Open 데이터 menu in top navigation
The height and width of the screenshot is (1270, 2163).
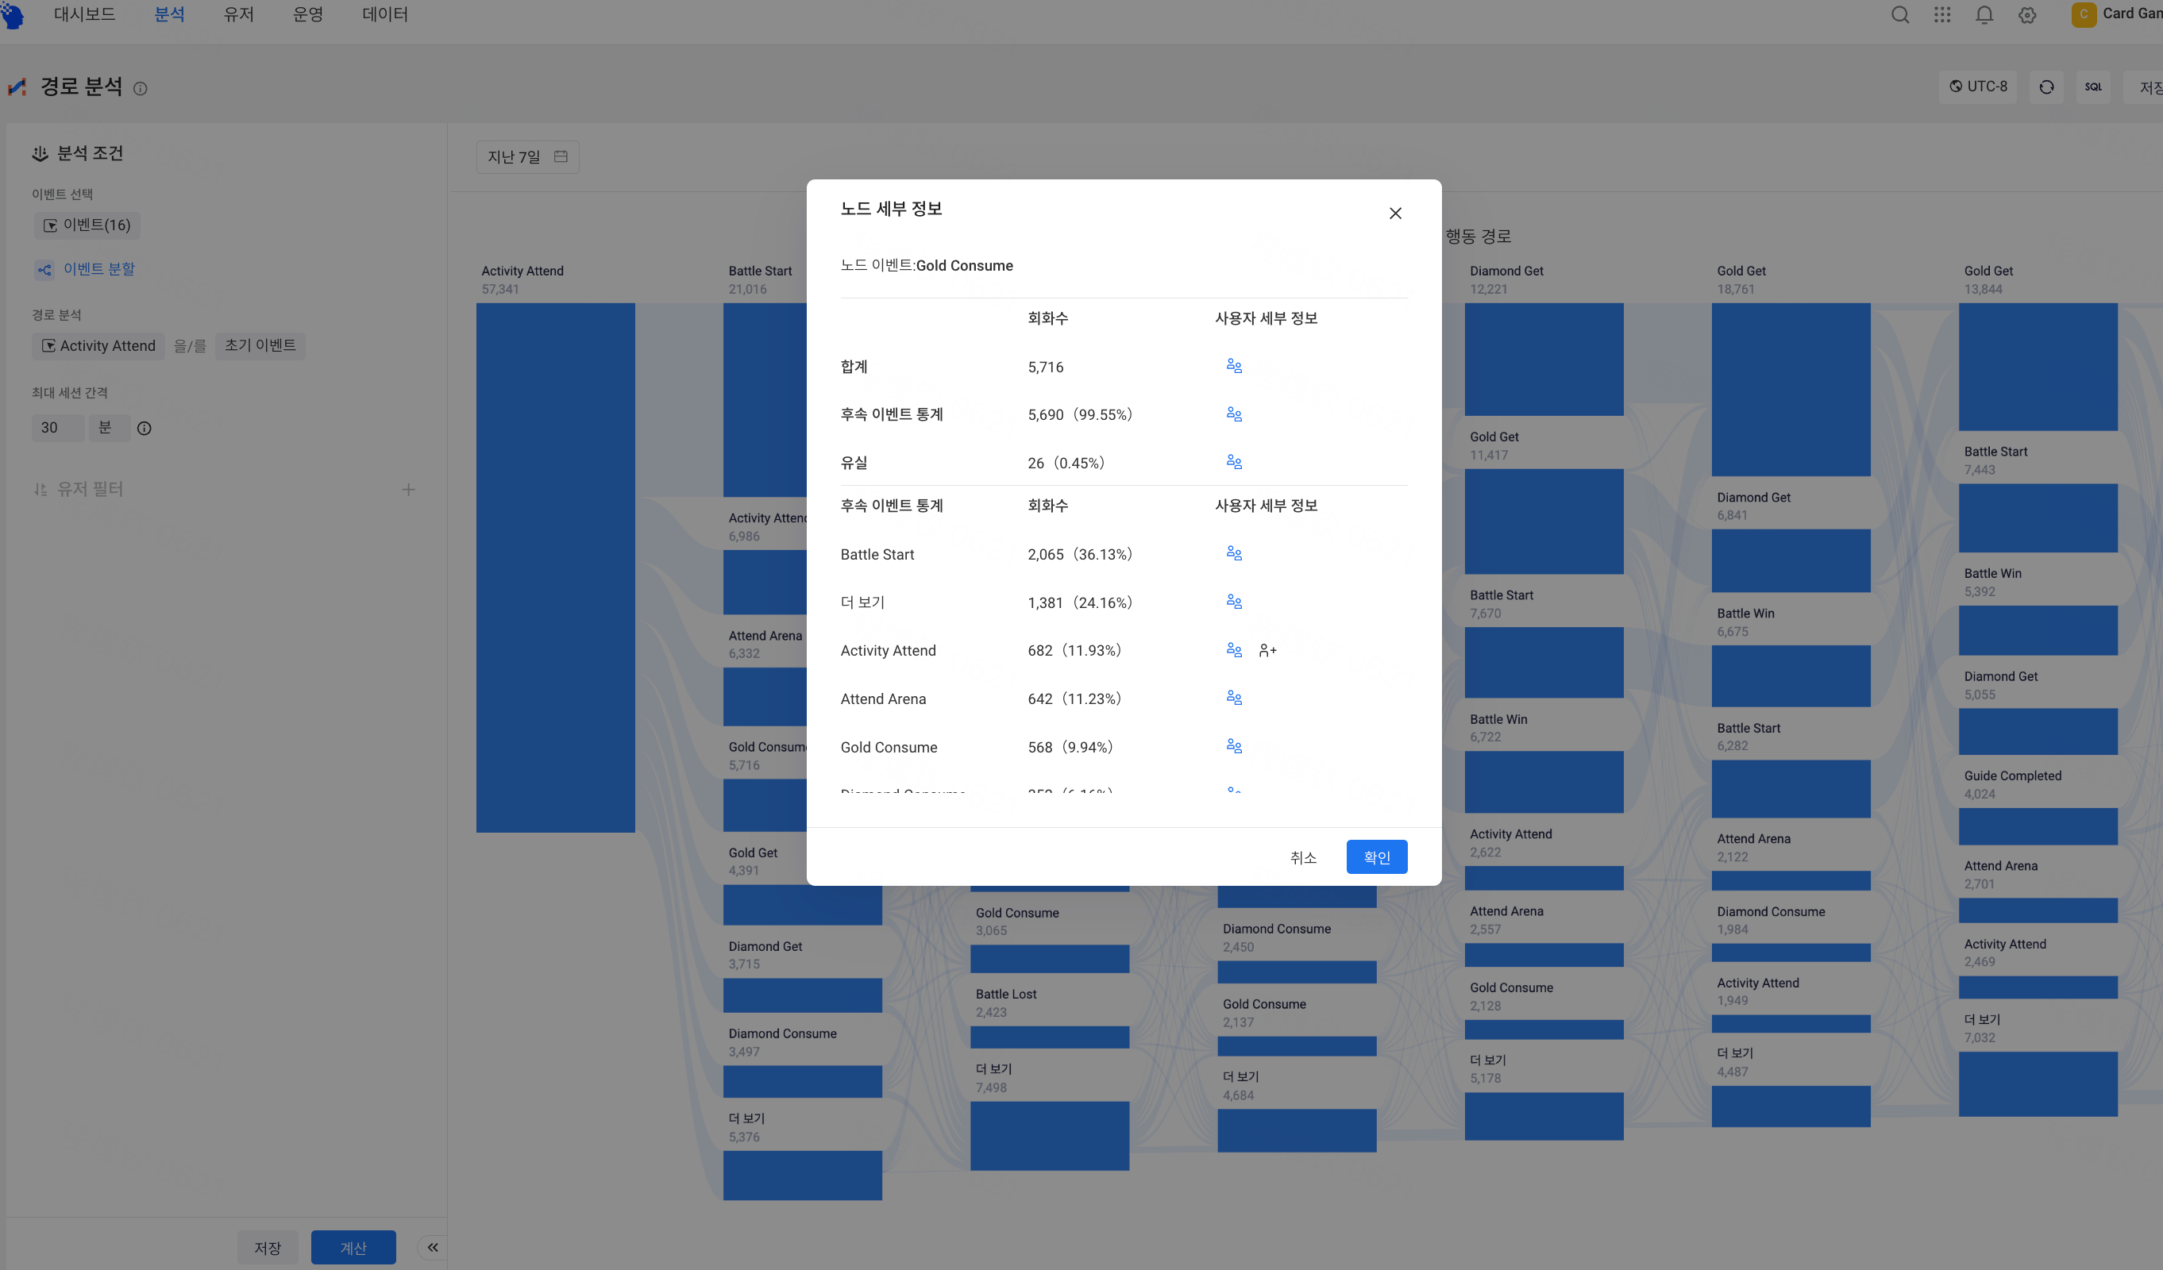tap(384, 14)
